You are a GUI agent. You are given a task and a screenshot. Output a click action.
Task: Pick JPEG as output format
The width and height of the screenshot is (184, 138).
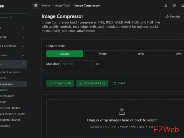point(141,54)
